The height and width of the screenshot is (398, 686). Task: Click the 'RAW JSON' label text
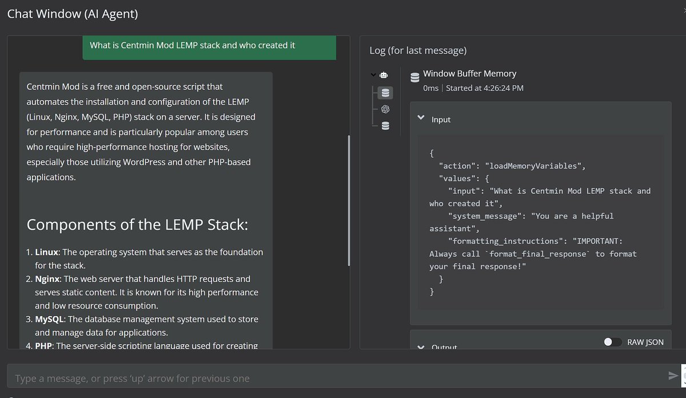point(645,342)
